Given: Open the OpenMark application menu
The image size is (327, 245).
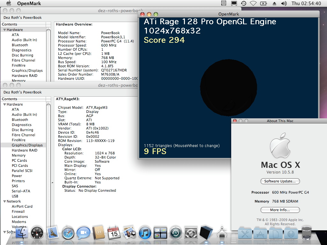Looking at the screenshot, I should point(29,4).
